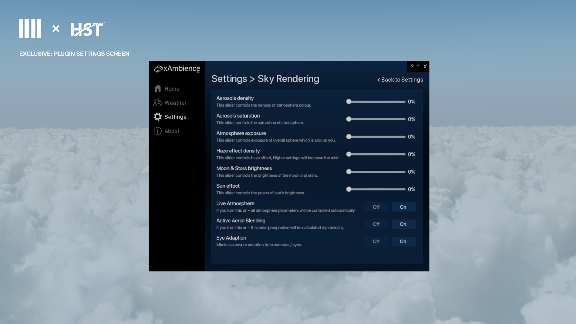The height and width of the screenshot is (324, 576).
Task: Set Eye Adaption to On
Action: 403,241
